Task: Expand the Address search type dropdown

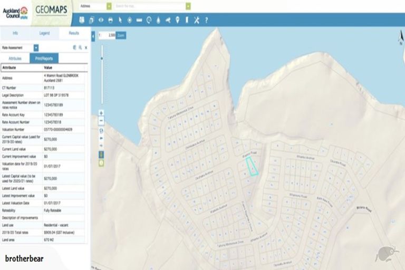Action: (x=109, y=6)
